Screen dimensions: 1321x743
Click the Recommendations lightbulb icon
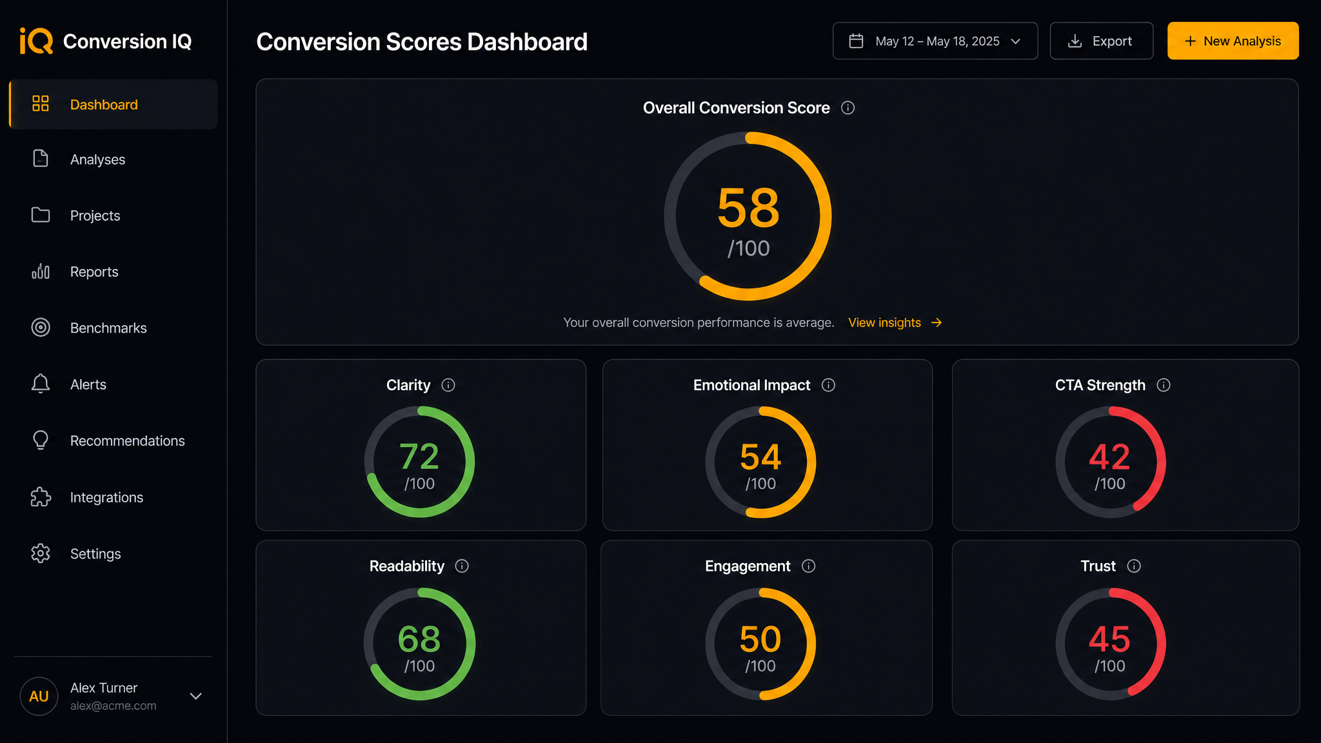(41, 441)
